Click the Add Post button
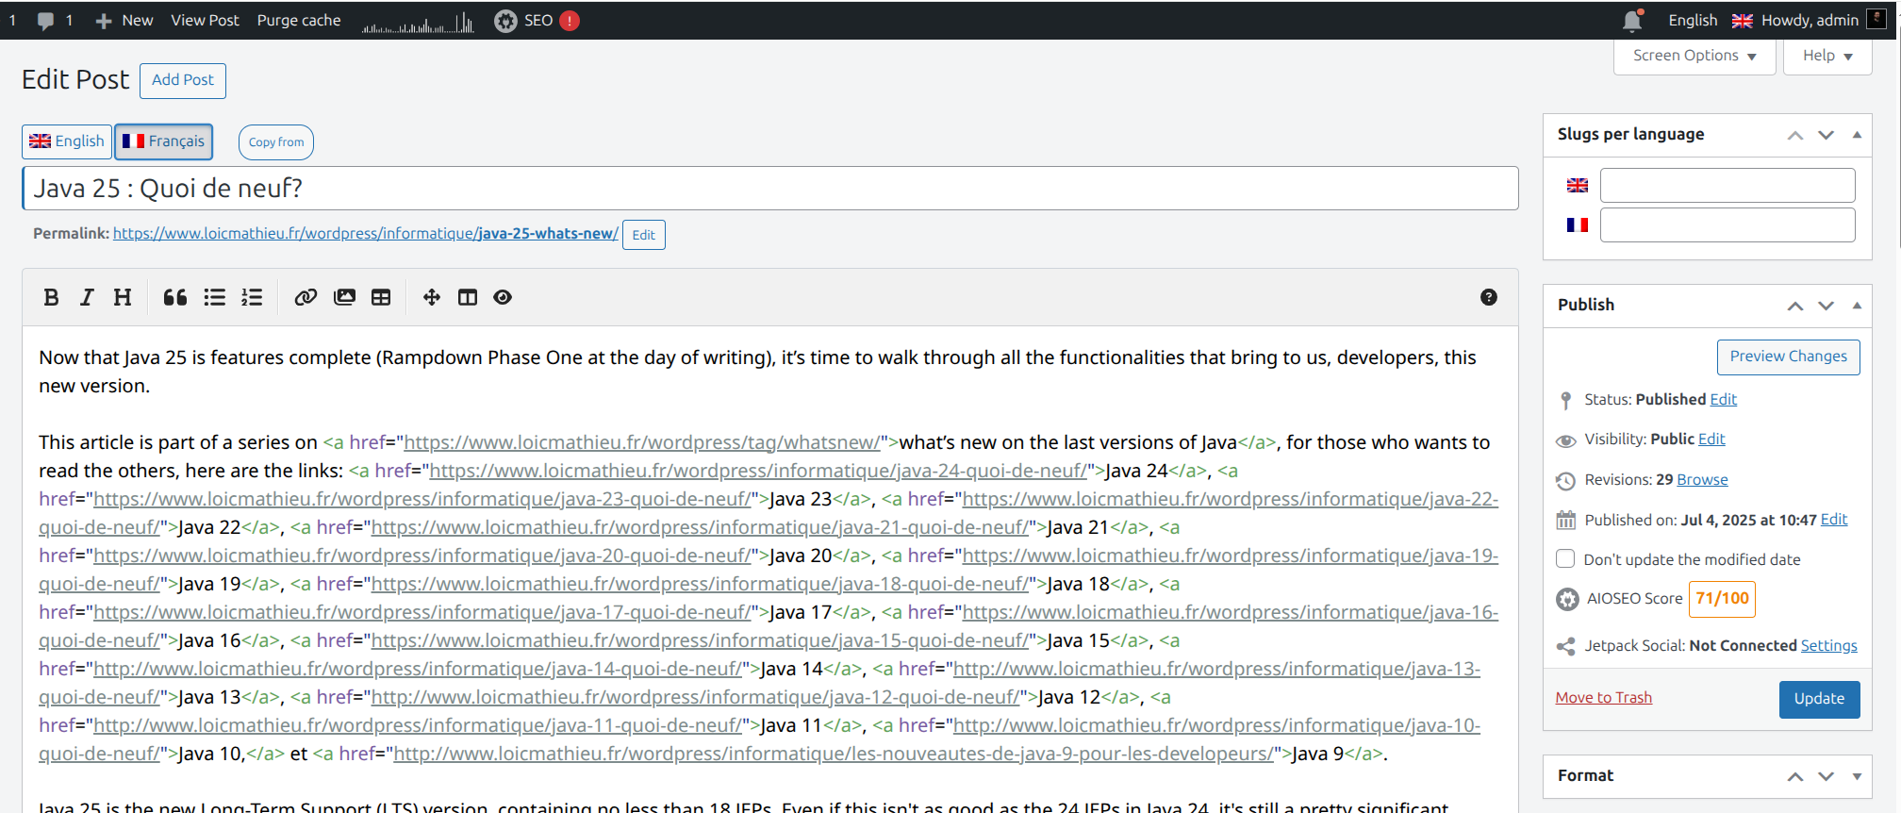The width and height of the screenshot is (1901, 813). click(183, 80)
